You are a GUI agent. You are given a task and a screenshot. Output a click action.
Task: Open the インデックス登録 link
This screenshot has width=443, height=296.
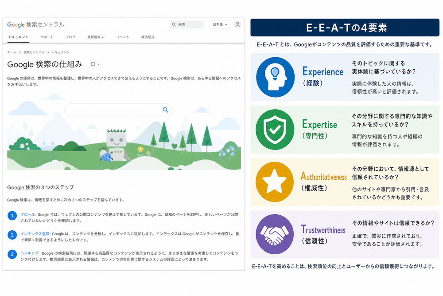coord(35,234)
